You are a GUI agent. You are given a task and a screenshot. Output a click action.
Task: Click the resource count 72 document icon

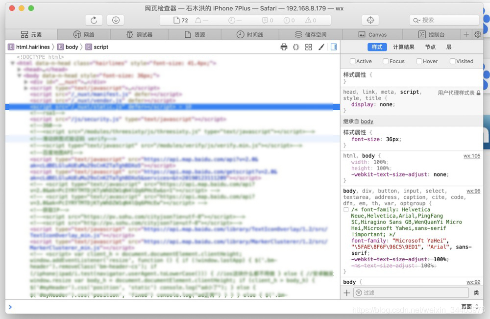coord(176,20)
